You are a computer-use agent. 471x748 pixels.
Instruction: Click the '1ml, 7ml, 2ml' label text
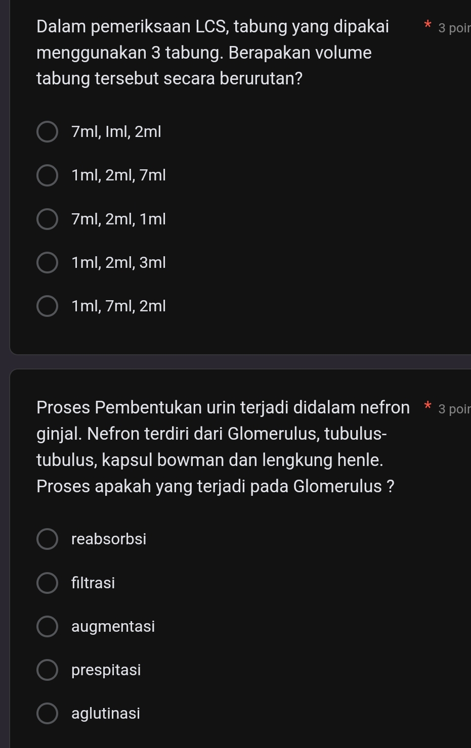coord(119,306)
